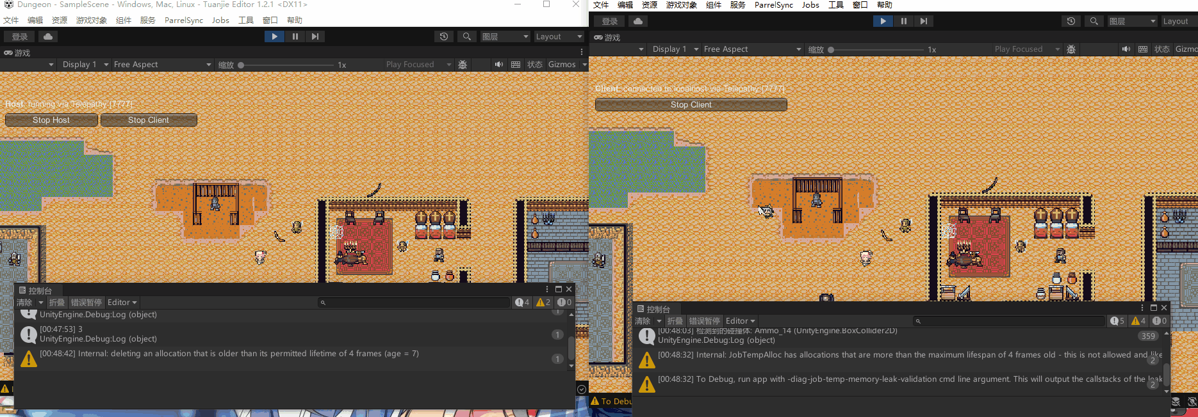Open left Game view more options menu
This screenshot has width=1198, height=417.
pos(582,52)
